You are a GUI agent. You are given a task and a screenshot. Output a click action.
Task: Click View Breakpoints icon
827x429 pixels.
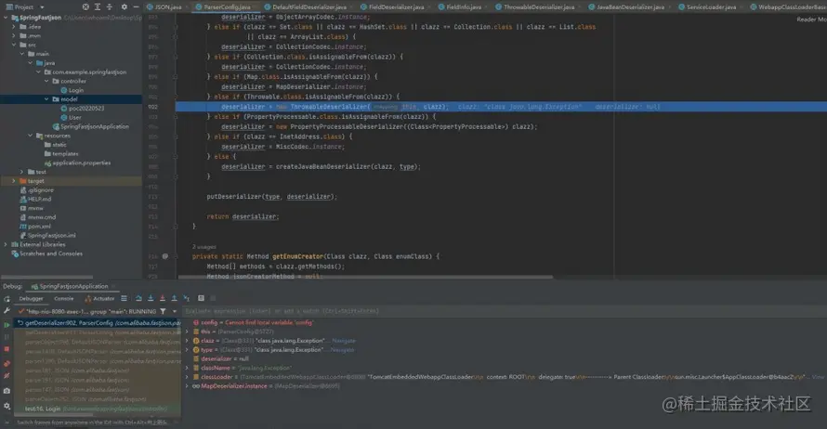(7, 364)
